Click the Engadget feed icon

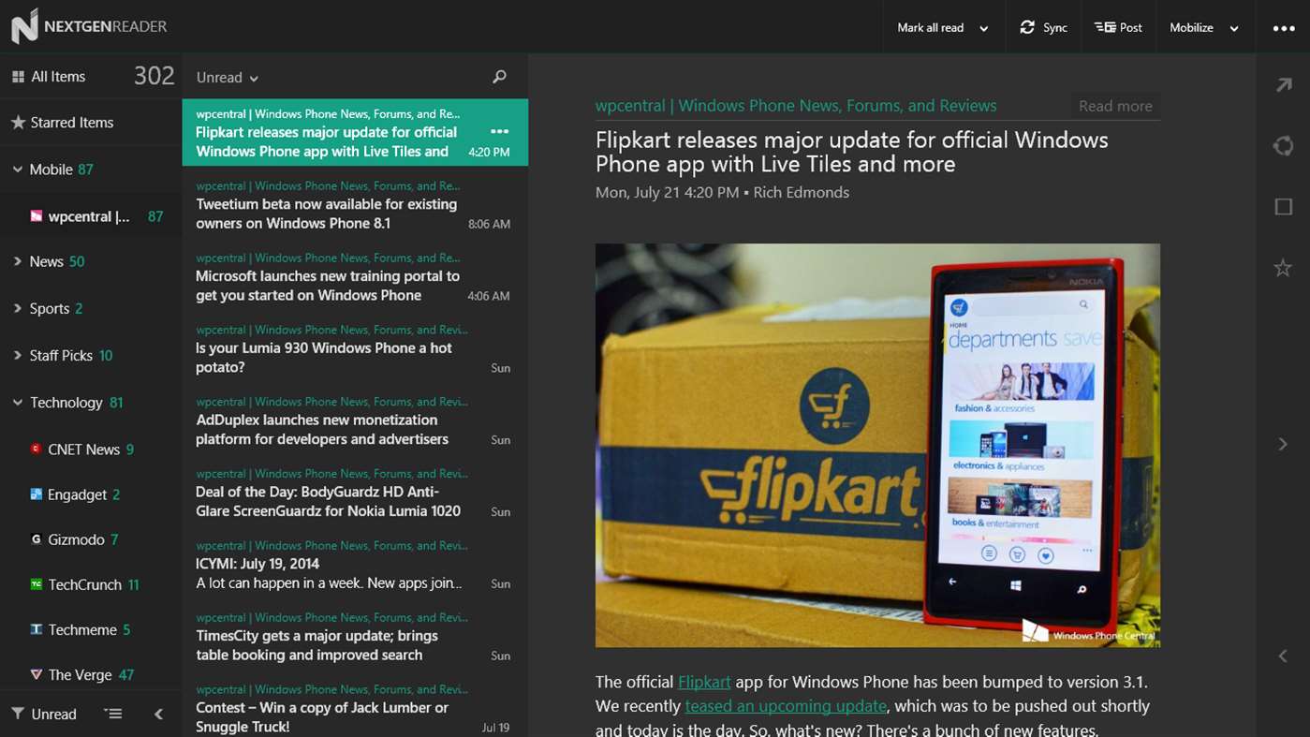36,494
